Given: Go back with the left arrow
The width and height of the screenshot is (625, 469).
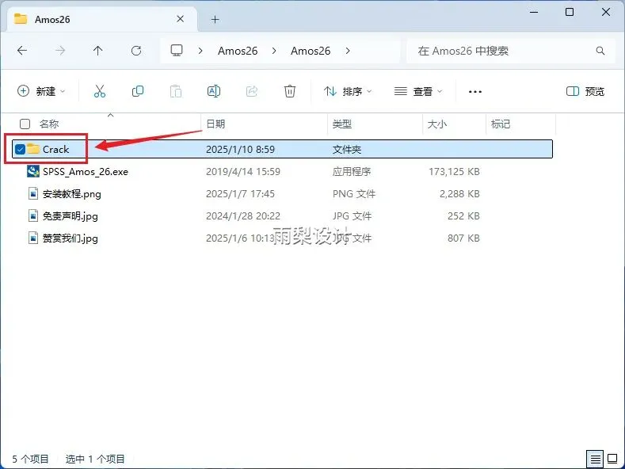Looking at the screenshot, I should (x=22, y=51).
